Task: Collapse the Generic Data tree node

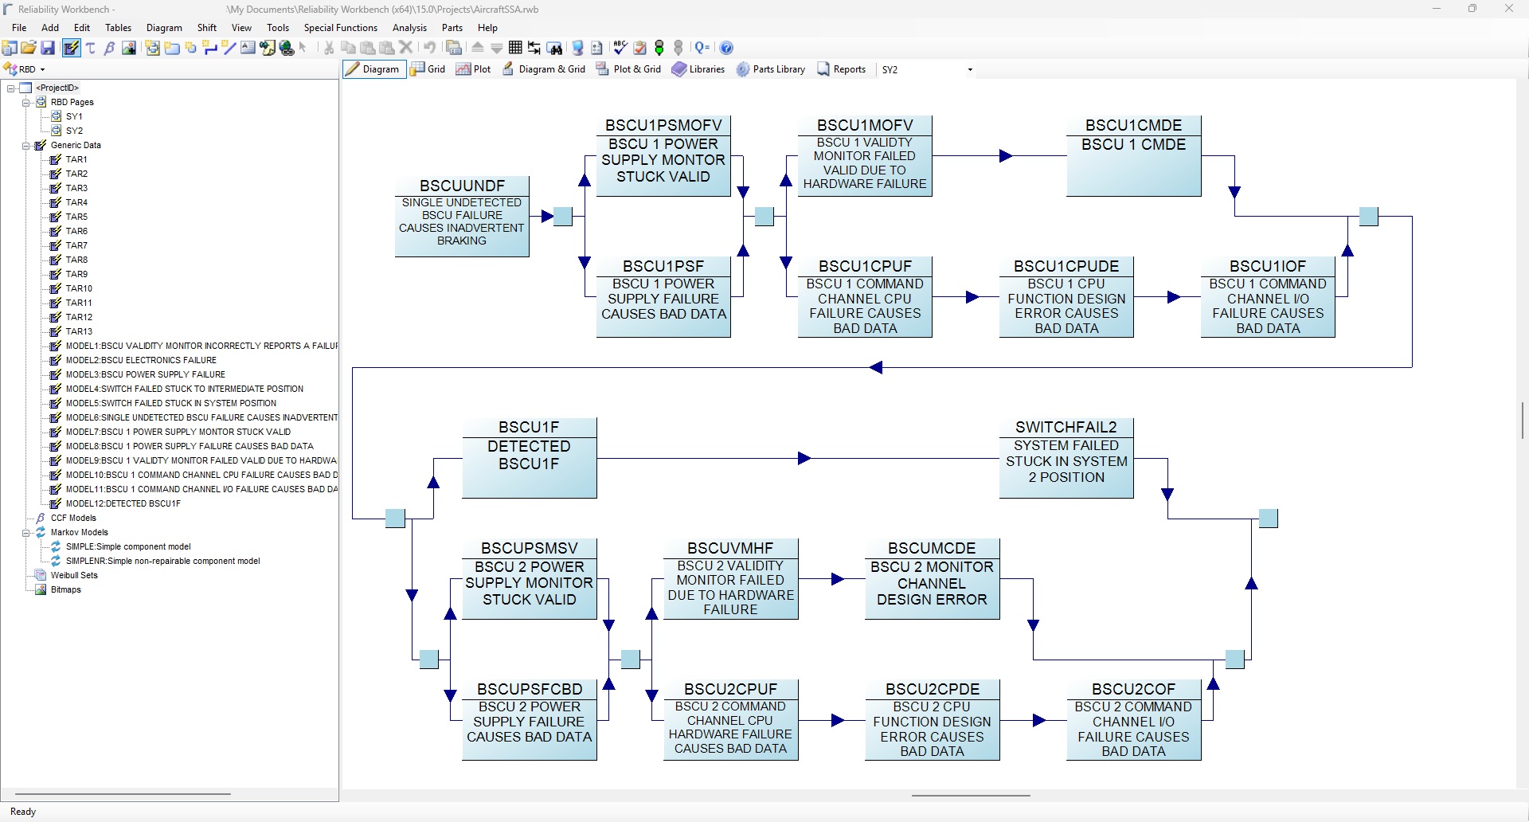Action: tap(26, 146)
